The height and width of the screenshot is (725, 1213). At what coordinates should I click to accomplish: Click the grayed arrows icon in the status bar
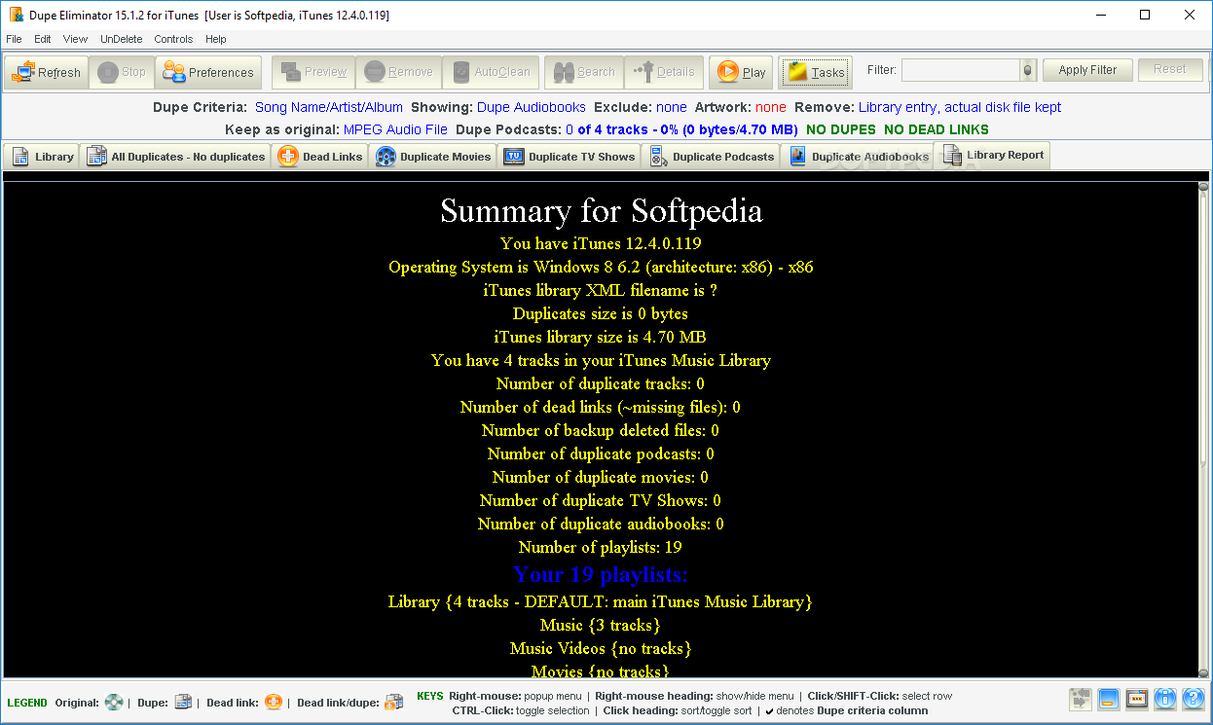pos(1081,699)
